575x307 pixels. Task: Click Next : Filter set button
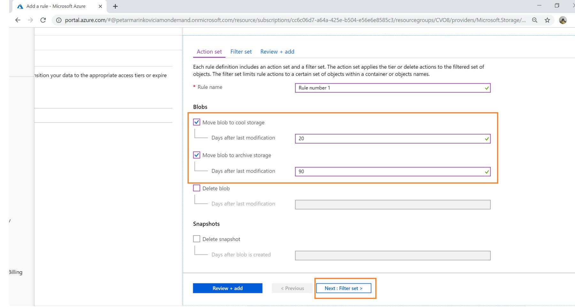coord(344,288)
